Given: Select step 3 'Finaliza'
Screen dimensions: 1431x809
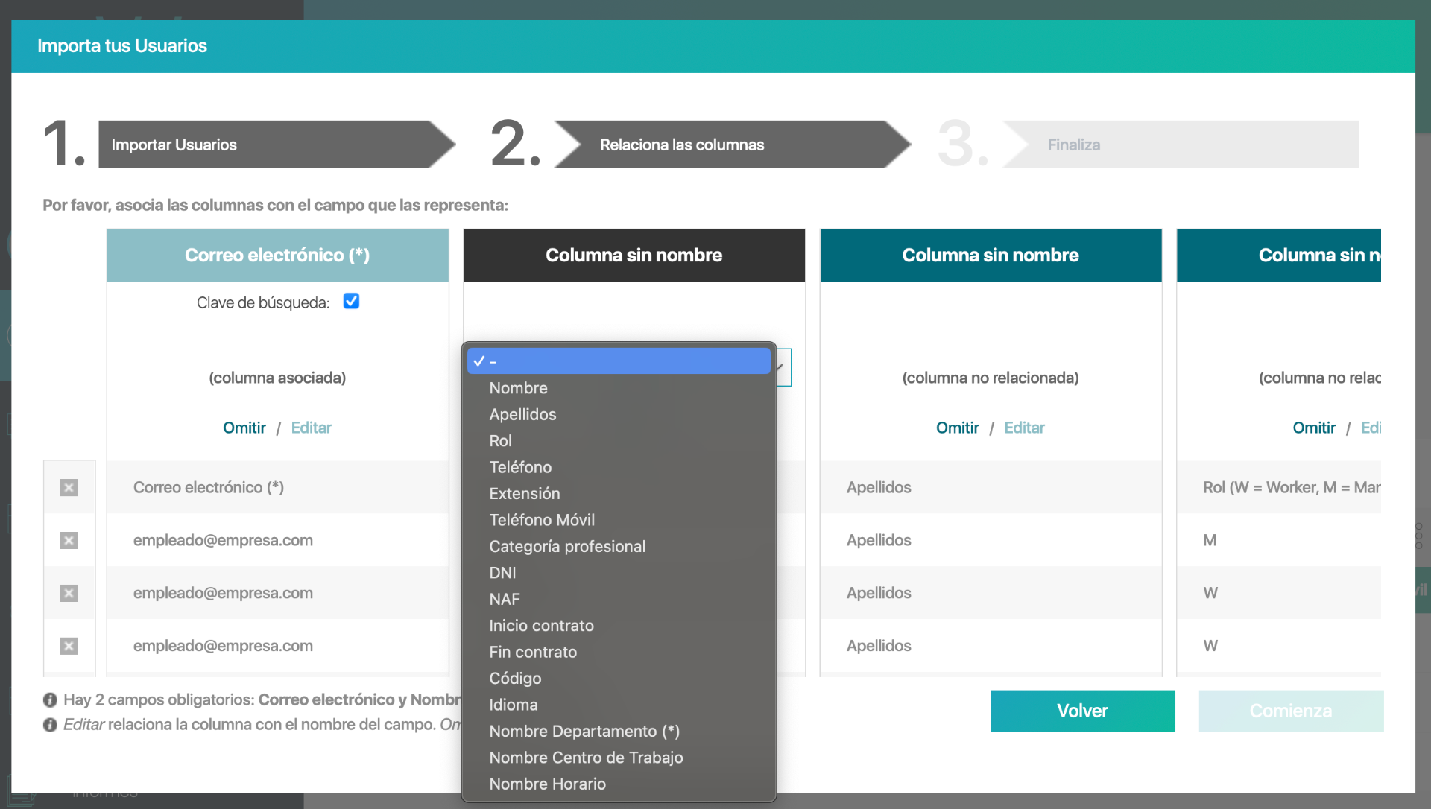Looking at the screenshot, I should tap(1181, 145).
